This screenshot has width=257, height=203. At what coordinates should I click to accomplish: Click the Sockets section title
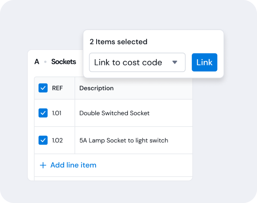(64, 62)
